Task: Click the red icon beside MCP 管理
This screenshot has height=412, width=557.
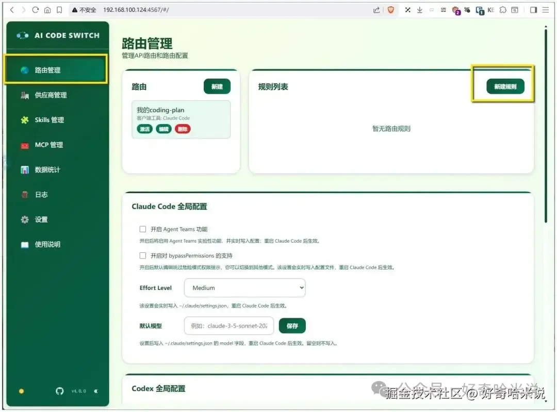Action: coord(25,145)
